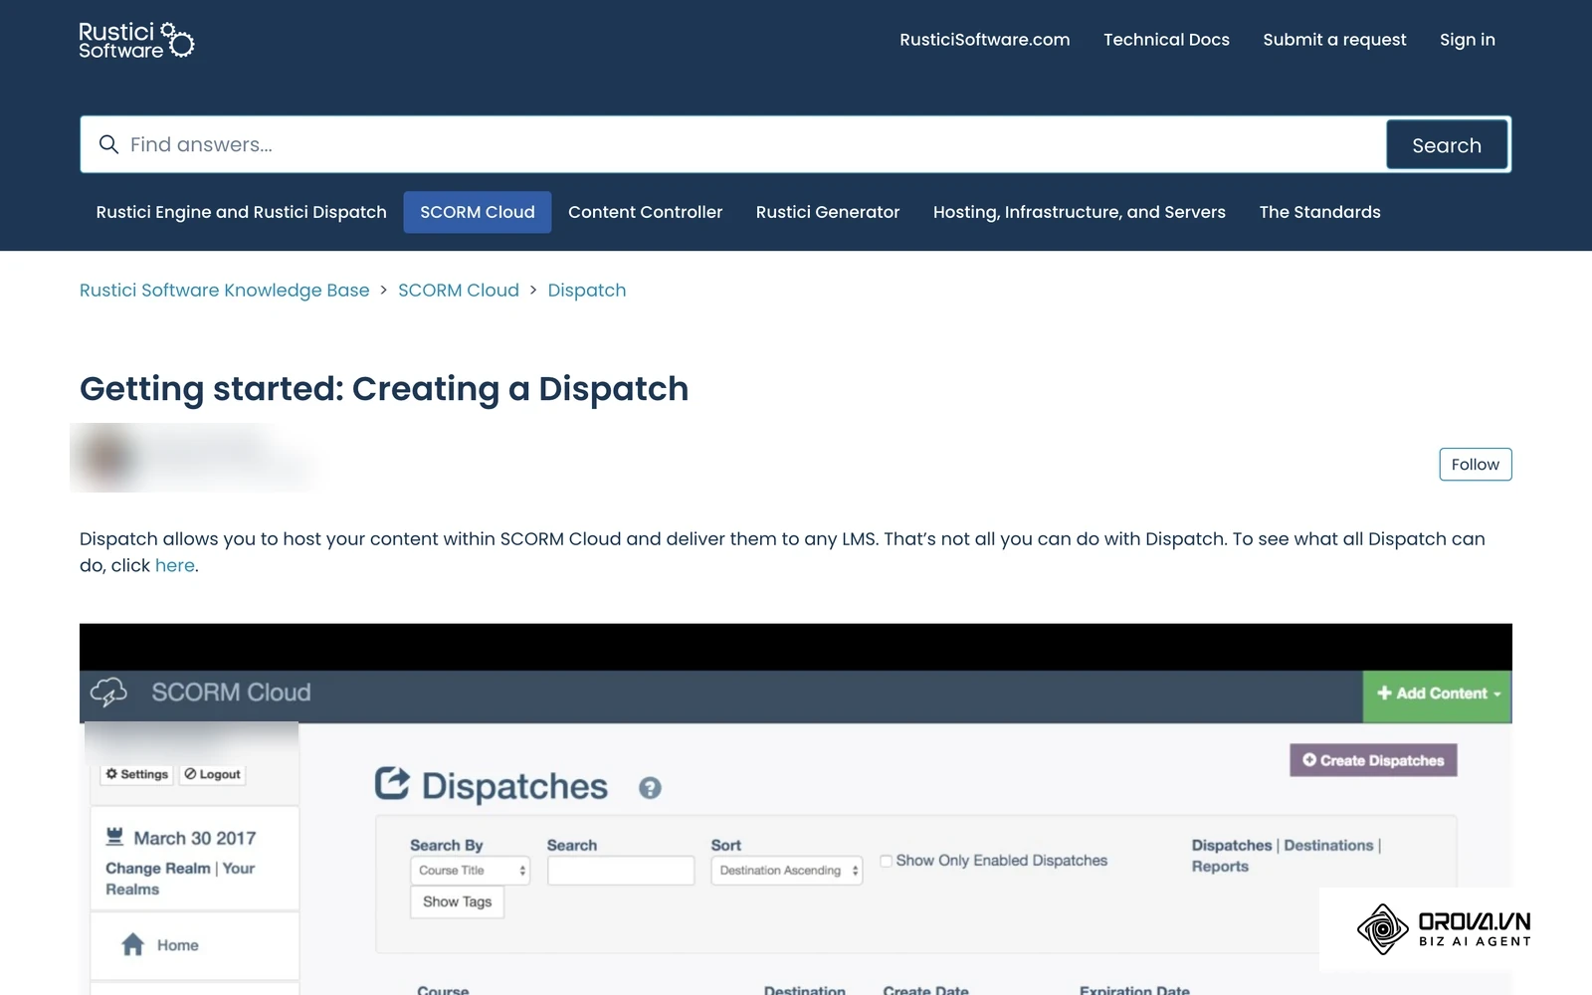
Task: Check Show Only Enabled Dispatches checkbox
Action: [x=886, y=861]
